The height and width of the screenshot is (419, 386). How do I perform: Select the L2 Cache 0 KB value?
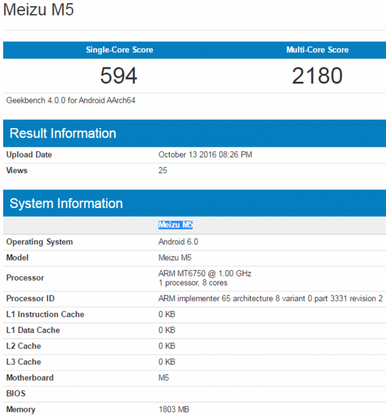(167, 346)
